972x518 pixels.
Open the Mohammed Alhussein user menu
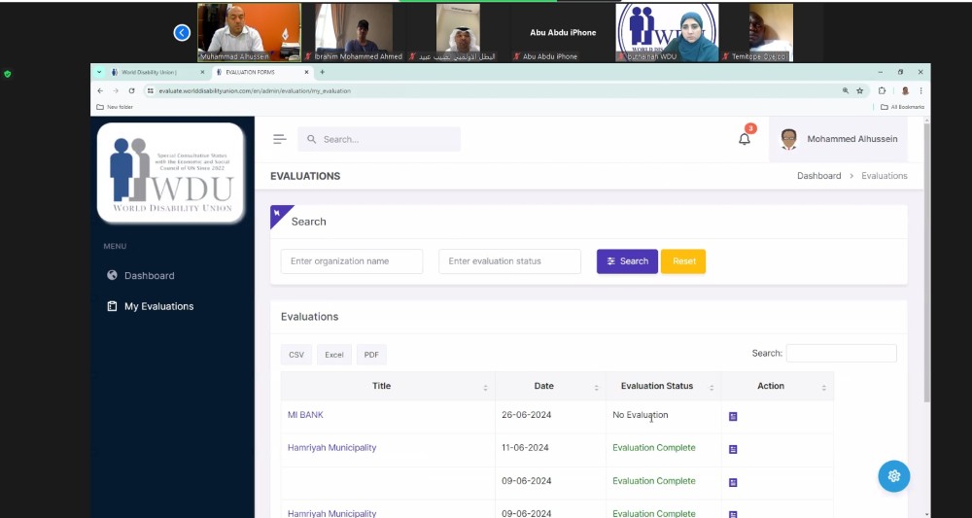(838, 139)
